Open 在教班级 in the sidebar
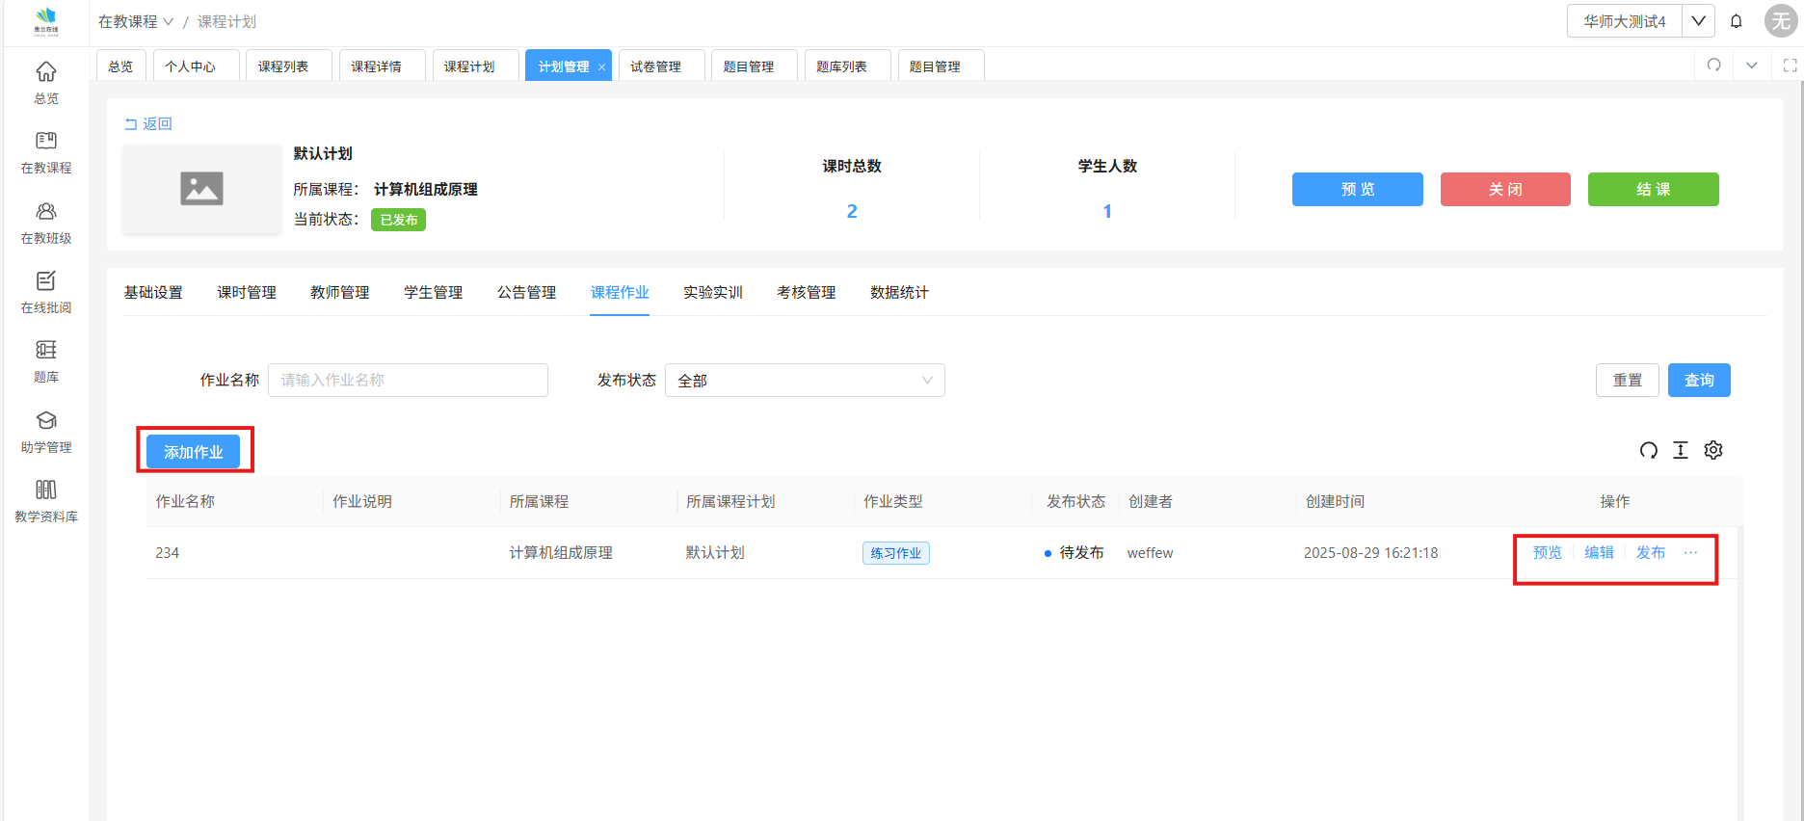This screenshot has height=821, width=1804. [x=46, y=223]
